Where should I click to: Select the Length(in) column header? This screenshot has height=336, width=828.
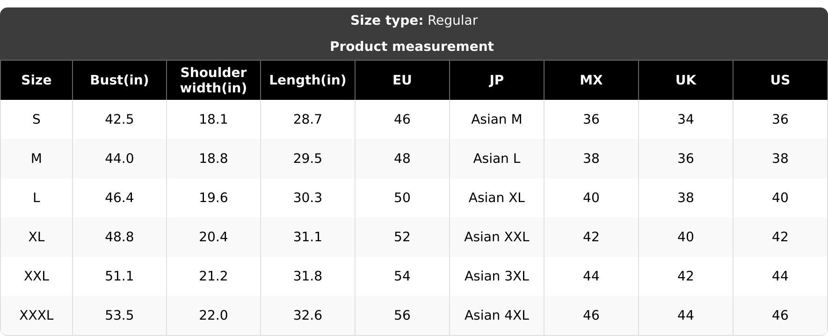(308, 80)
